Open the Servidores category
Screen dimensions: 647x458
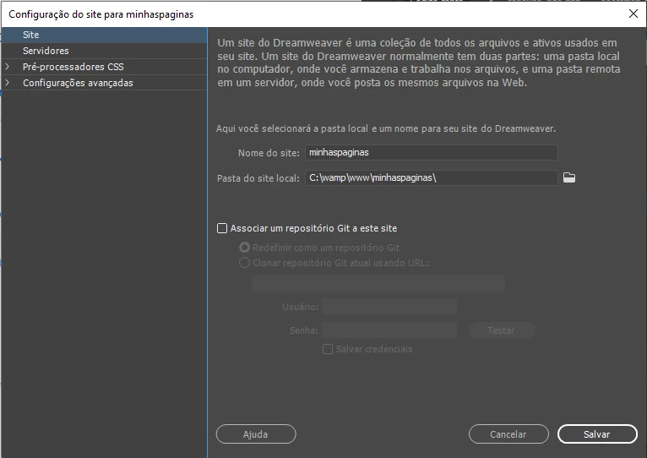click(104, 51)
